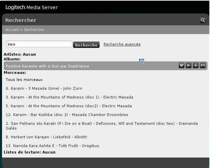Click the Recherche button
The image size is (210, 168).
[86, 45]
